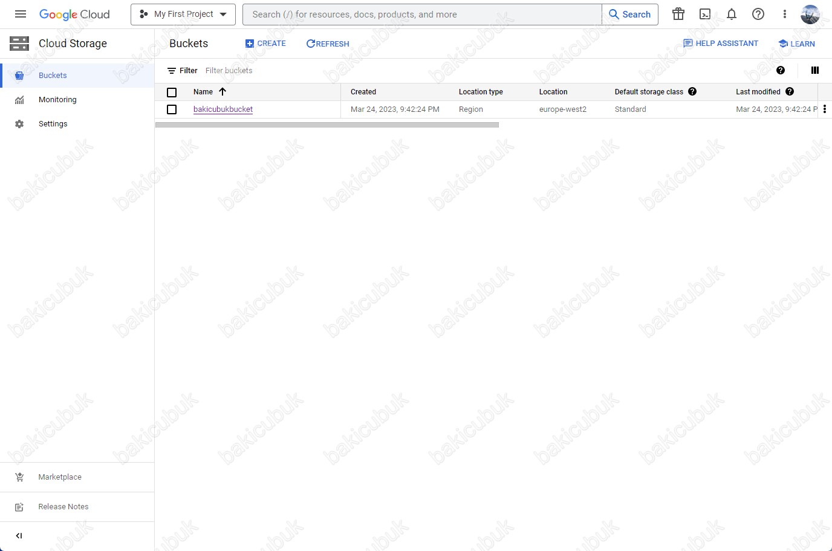Collapse the sidebar navigation panel

(19, 536)
